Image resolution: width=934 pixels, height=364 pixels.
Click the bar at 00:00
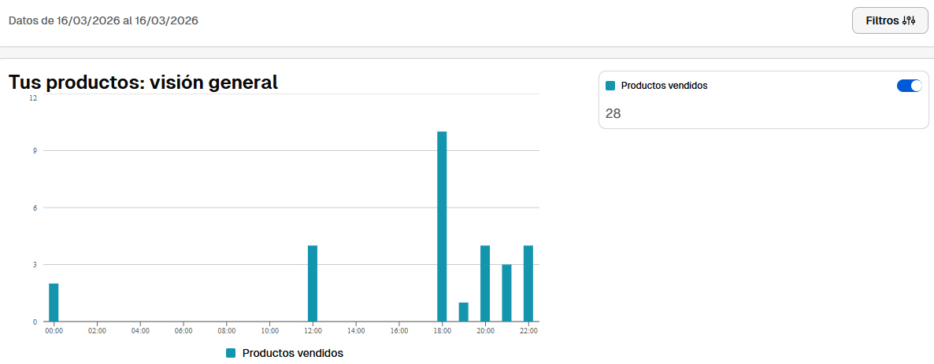tap(54, 303)
